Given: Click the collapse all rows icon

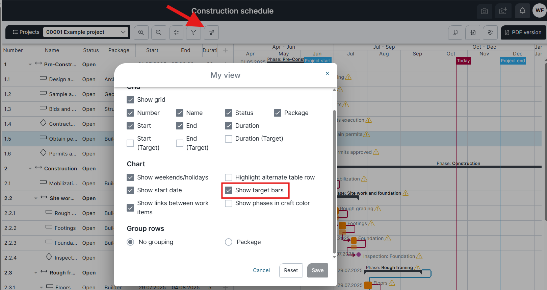Looking at the screenshot, I should (176, 32).
